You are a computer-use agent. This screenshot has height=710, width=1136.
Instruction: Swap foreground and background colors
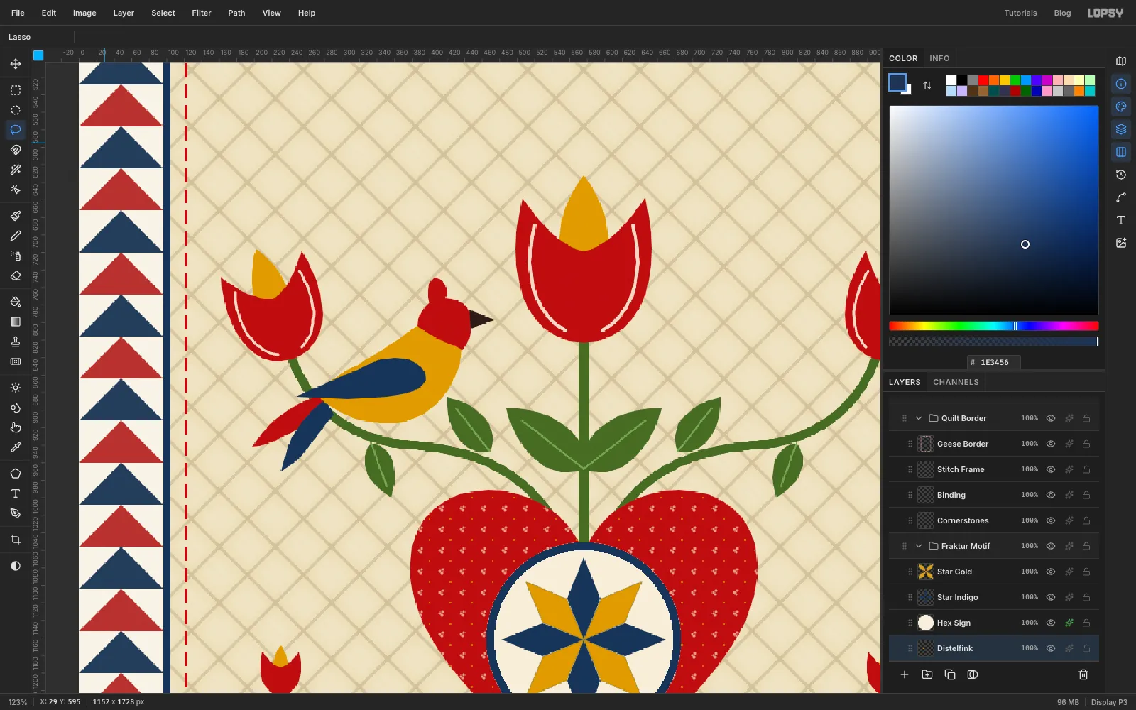(927, 85)
